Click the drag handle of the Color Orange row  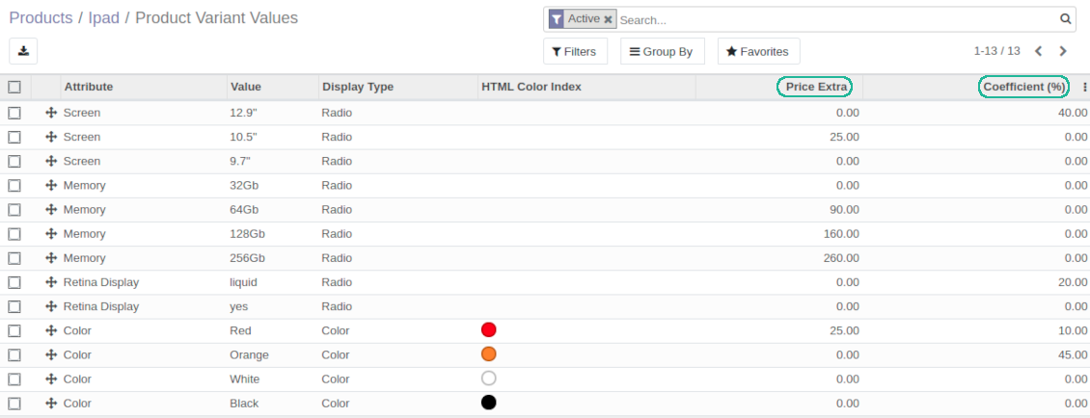click(x=51, y=354)
